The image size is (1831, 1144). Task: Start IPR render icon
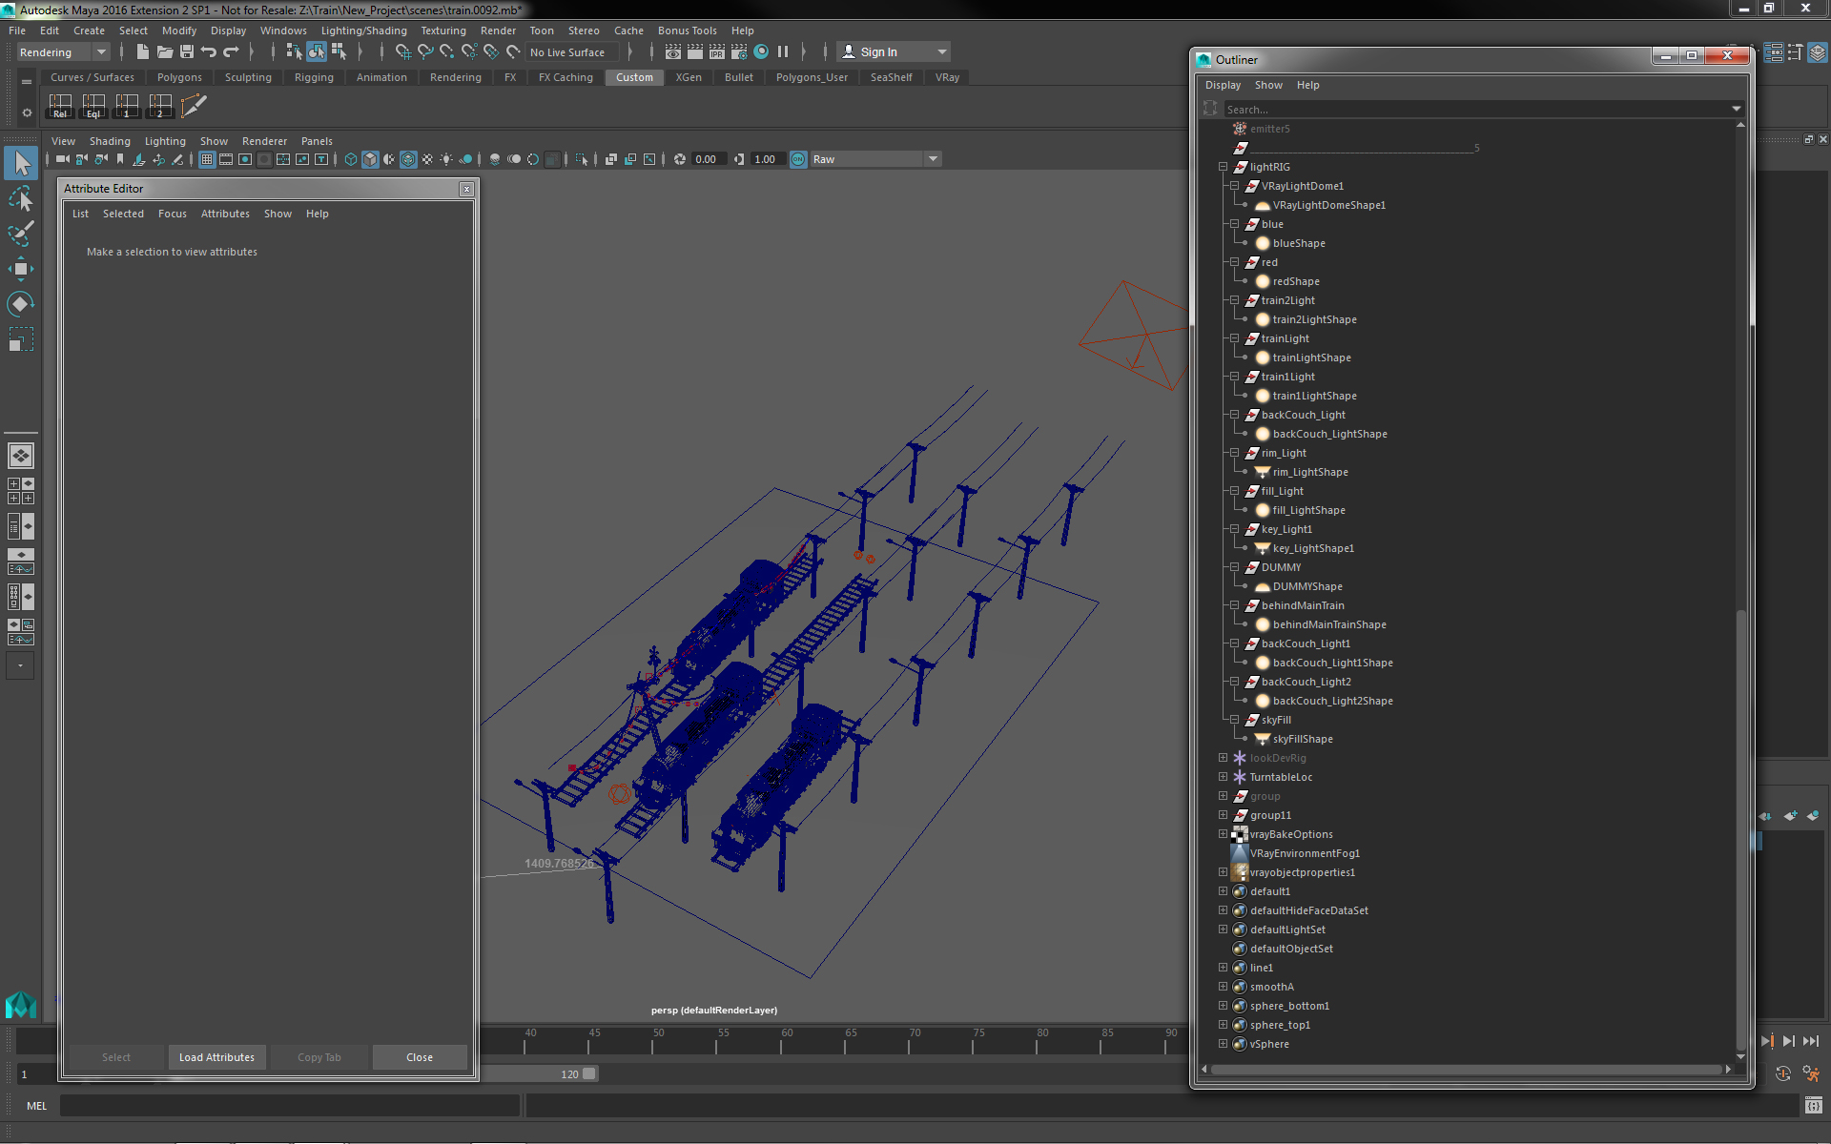[717, 52]
